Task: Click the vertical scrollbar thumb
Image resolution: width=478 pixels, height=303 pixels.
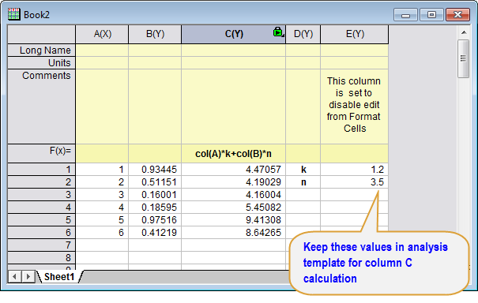Action: 464,58
